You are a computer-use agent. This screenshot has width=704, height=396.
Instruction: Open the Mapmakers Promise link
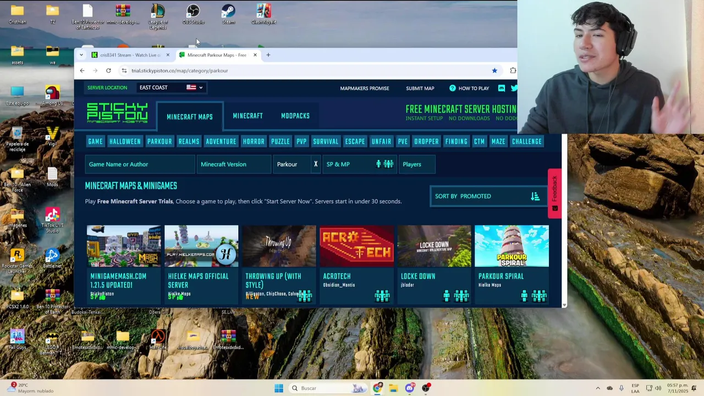(x=364, y=88)
